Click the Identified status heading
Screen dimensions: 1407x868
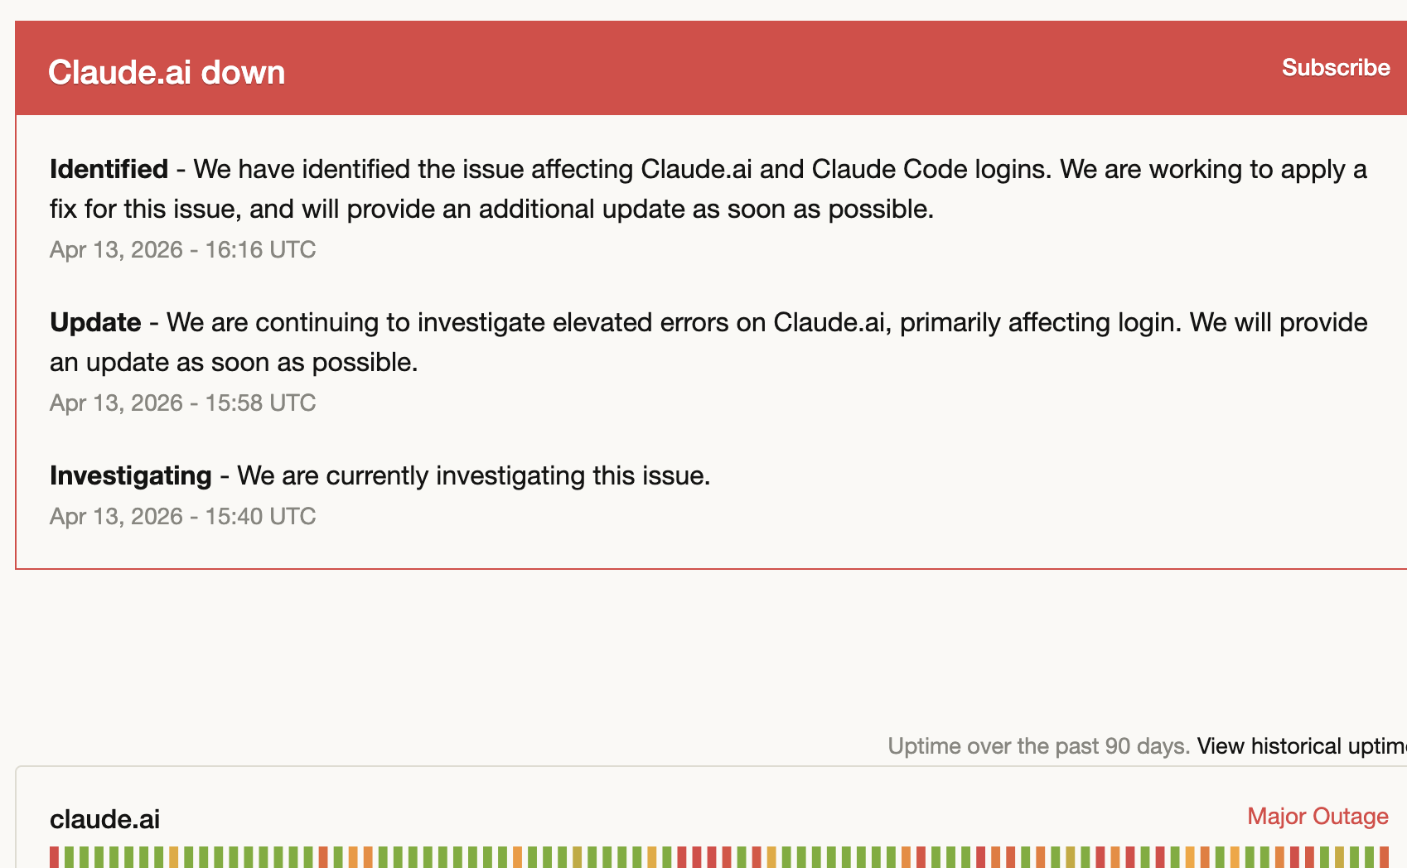pos(108,169)
